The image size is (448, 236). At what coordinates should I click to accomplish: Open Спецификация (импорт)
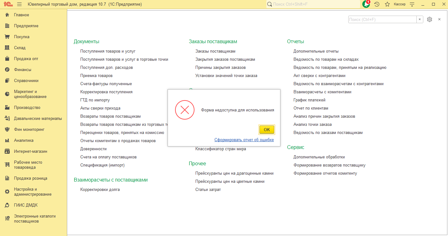[102, 165]
